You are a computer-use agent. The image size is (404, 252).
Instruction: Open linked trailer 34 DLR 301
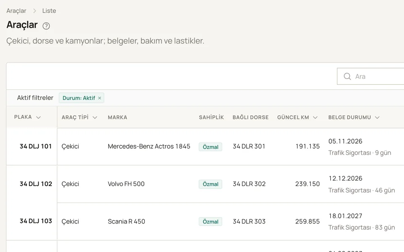click(x=249, y=146)
